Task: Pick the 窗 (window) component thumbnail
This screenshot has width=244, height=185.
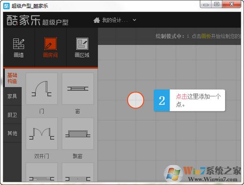Action: click(78, 89)
